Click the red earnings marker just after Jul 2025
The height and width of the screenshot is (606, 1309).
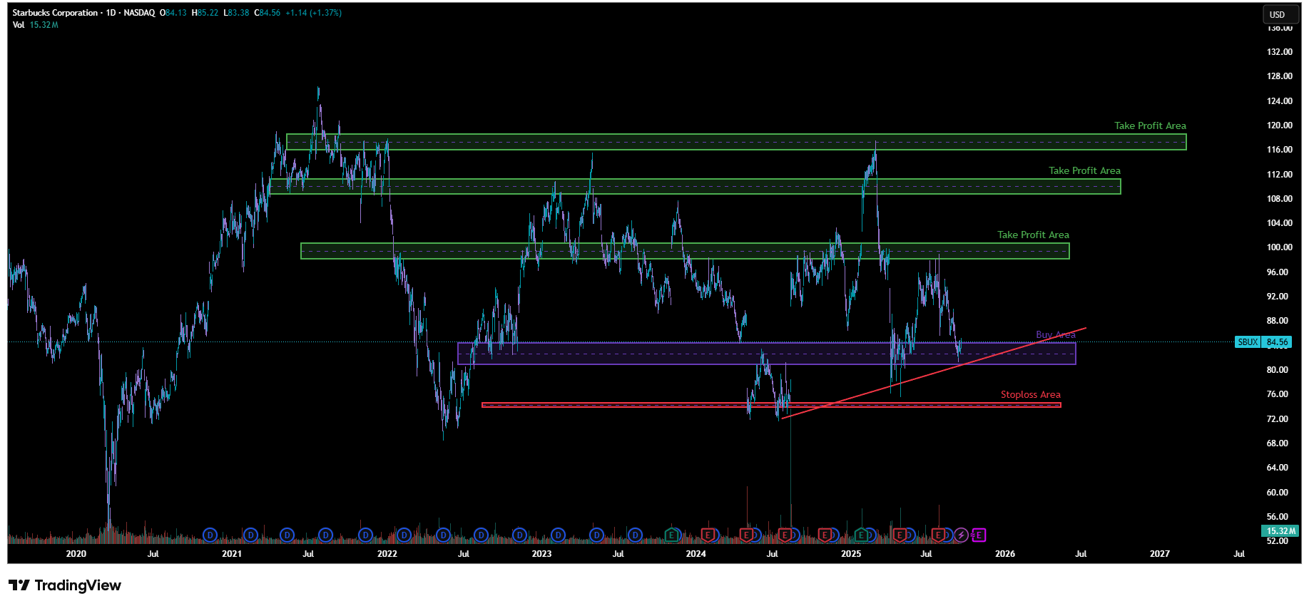[x=939, y=535]
